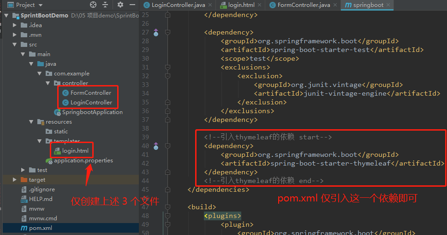Screen dimensions: 447x235
Task: Collapse the com.example package
Action: point(39,73)
